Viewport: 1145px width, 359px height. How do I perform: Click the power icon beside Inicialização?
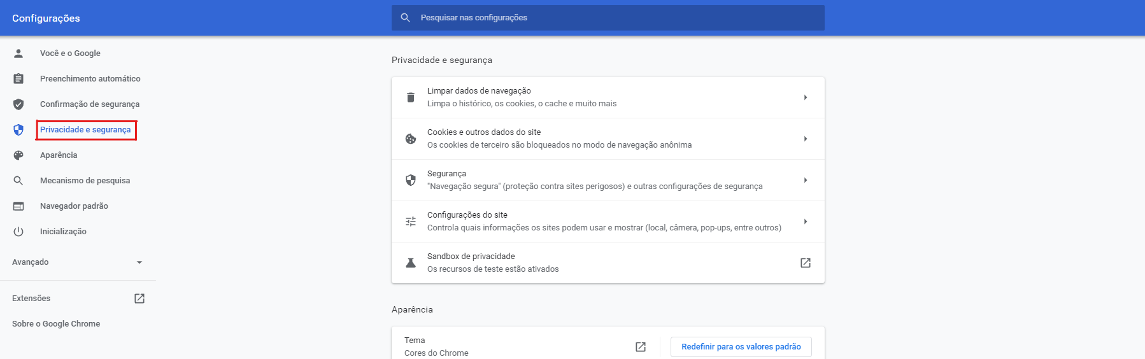click(x=18, y=232)
